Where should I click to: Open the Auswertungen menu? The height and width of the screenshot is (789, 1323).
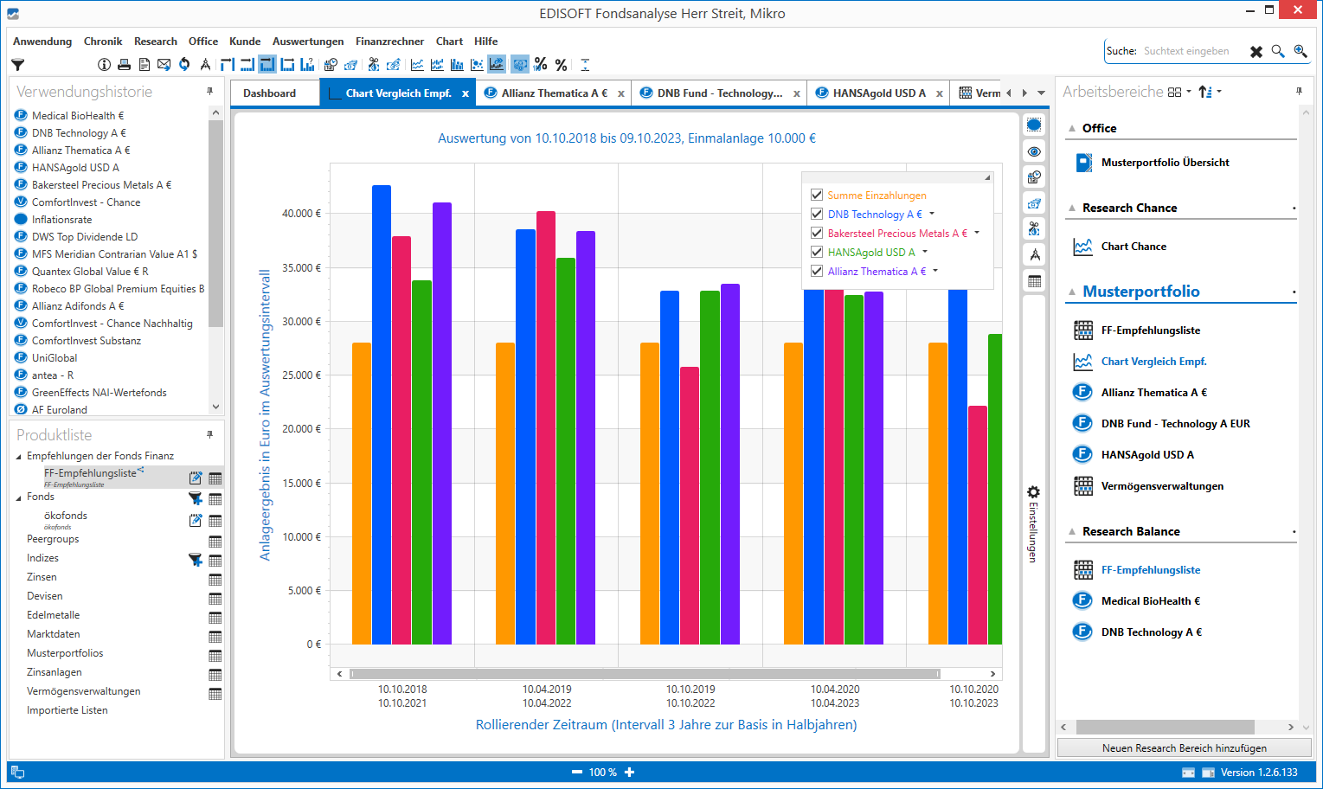click(307, 42)
